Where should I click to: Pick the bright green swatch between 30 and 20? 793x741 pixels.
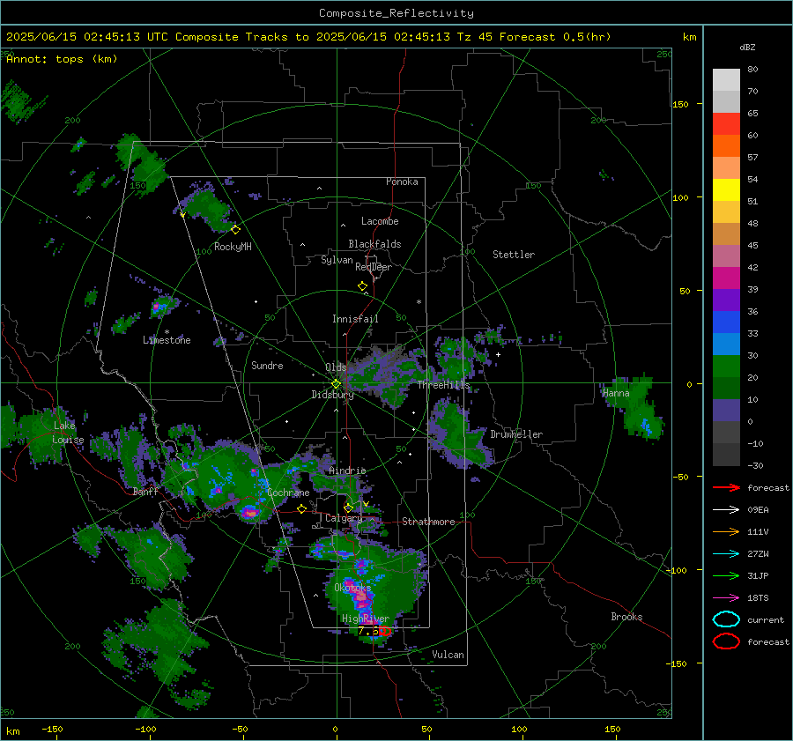[726, 366]
